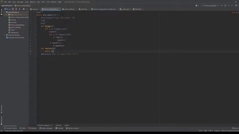The height and width of the screenshot is (134, 239).
Task: Click Search Everywhere magnifier icon
Action: click(x=236, y=6)
